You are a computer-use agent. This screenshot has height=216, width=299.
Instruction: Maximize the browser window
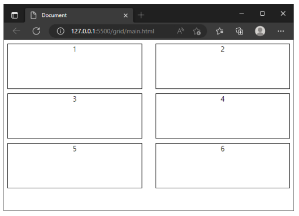[262, 14]
